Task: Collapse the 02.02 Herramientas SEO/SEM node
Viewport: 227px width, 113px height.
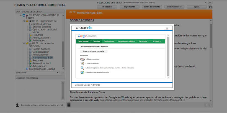Action: 24,43
